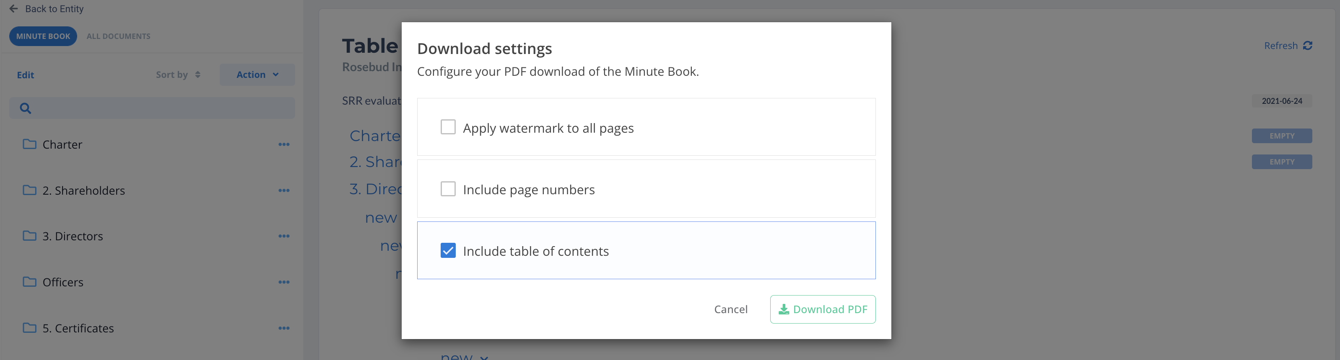Screen dimensions: 1340x360
Task: Click the Download PDF button
Action: pos(823,310)
